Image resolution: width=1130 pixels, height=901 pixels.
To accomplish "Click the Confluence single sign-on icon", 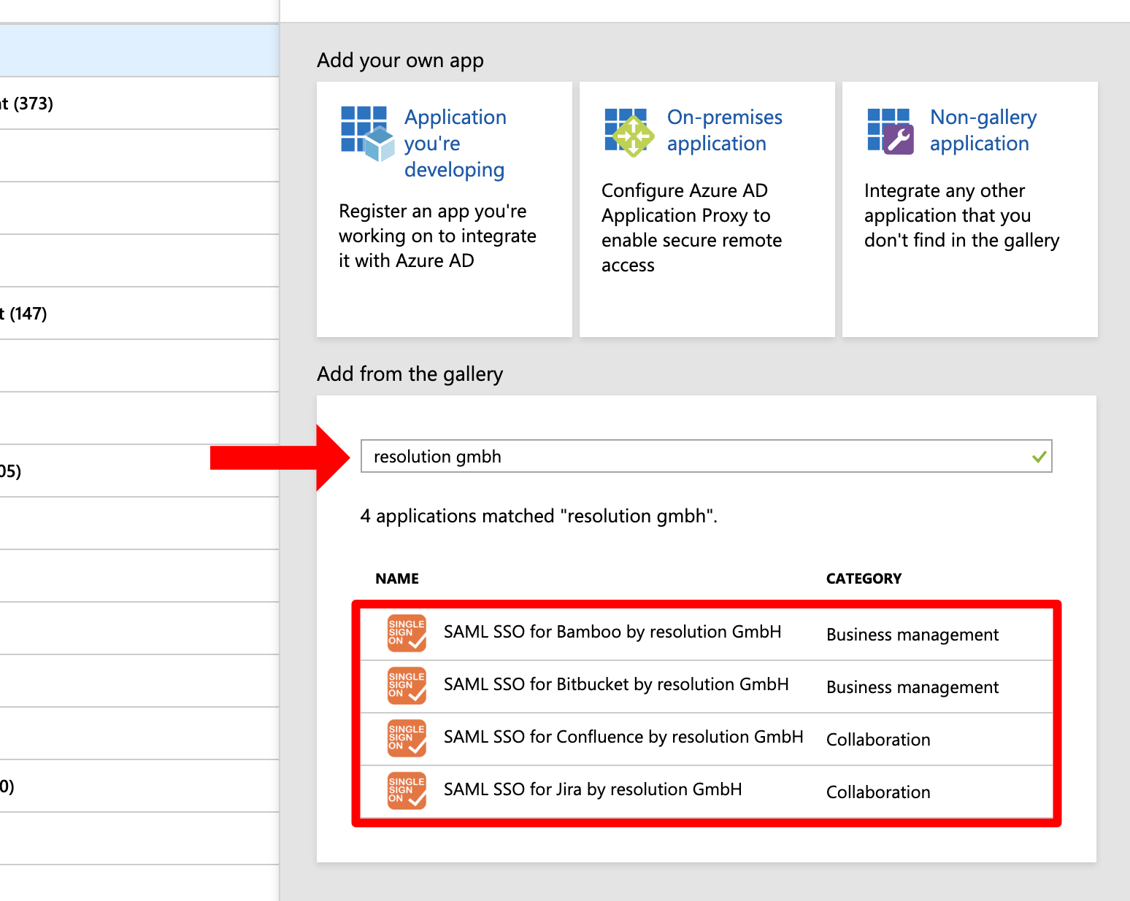I will [407, 738].
